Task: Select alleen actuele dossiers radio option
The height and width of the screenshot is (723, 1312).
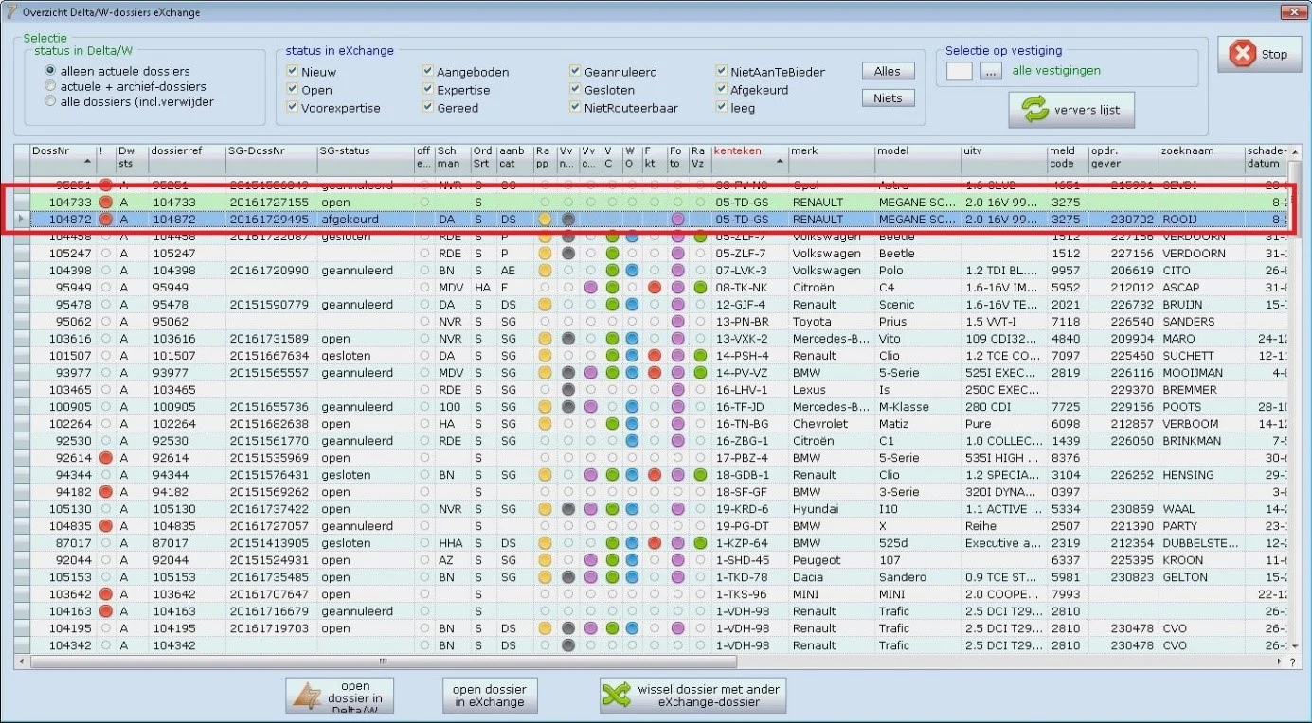Action: [x=51, y=71]
